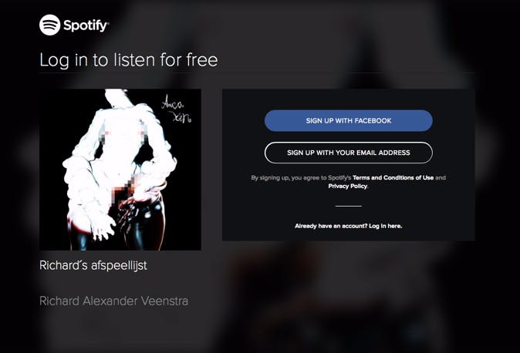Image resolution: width=520 pixels, height=353 pixels.
Task: Select the playlist album cover artwork
Action: coord(120,170)
